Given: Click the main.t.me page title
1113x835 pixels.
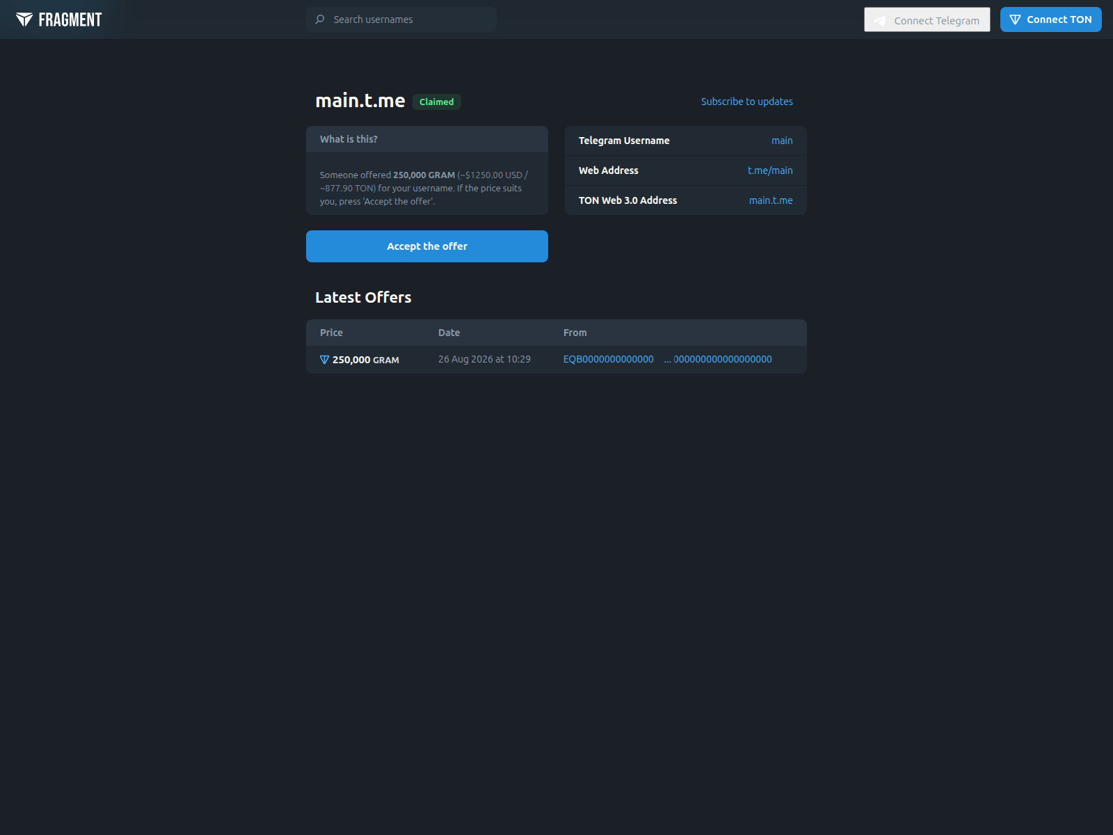Looking at the screenshot, I should pyautogui.click(x=360, y=101).
